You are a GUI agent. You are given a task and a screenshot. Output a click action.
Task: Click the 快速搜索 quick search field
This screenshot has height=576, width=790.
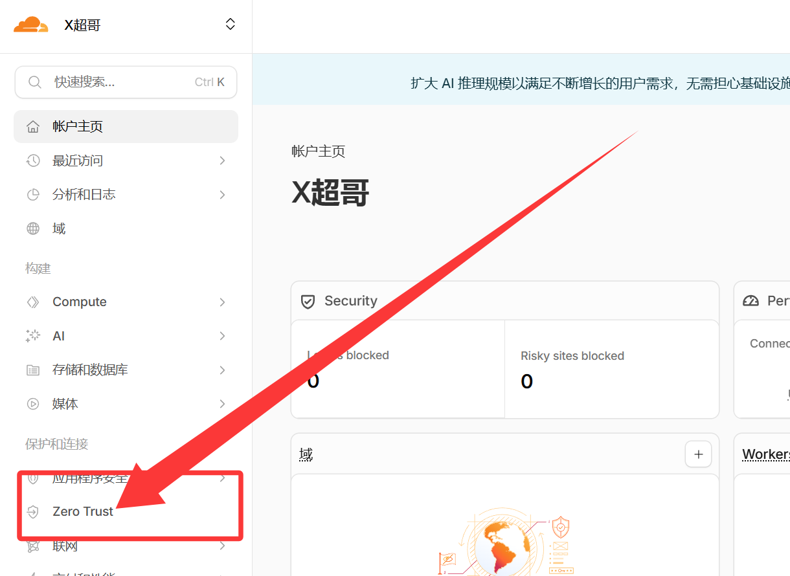123,82
